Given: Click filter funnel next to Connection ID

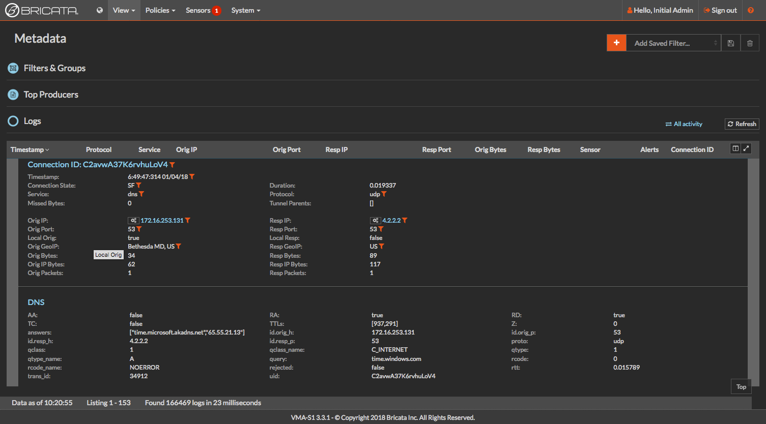Looking at the screenshot, I should 173,165.
